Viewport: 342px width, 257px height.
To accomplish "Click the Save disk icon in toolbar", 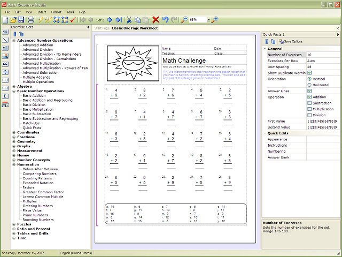I will 22,20.
